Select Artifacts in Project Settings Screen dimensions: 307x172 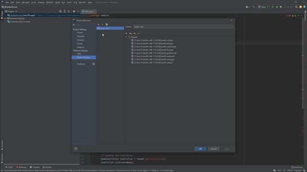tap(81, 47)
